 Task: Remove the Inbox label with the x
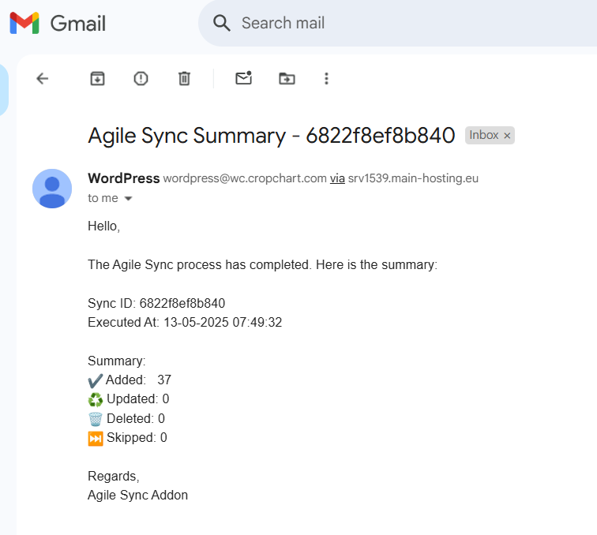tap(507, 136)
